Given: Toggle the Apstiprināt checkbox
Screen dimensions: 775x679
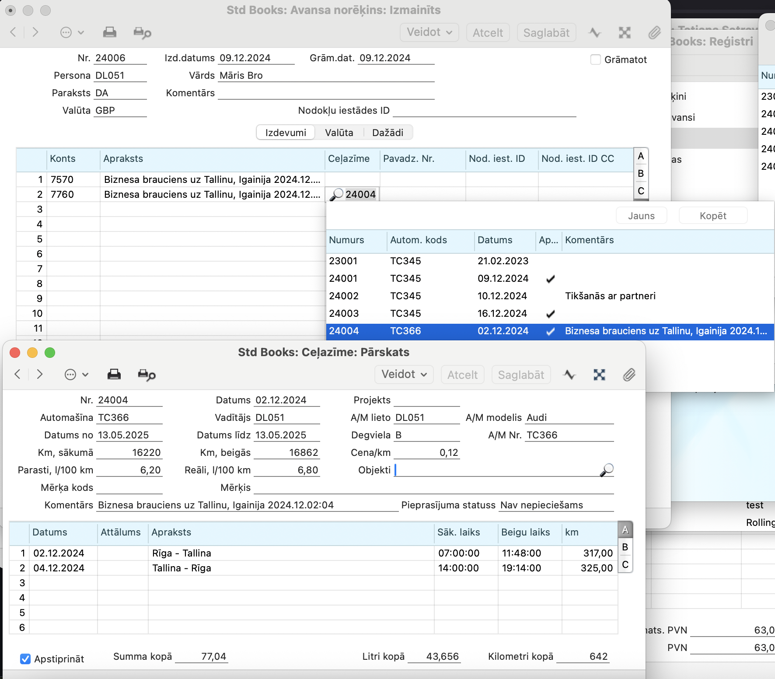Looking at the screenshot, I should (25, 659).
